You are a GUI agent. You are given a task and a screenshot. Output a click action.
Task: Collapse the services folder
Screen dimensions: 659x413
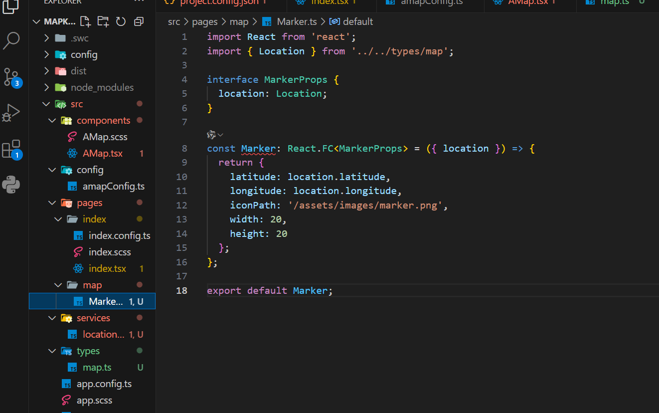point(52,318)
